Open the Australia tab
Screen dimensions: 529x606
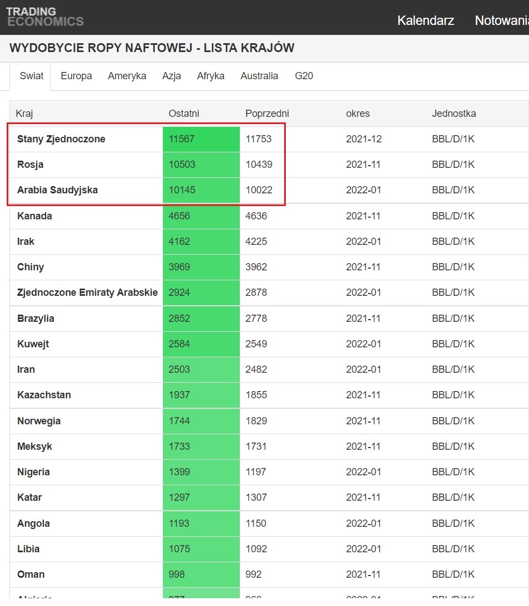pos(259,76)
